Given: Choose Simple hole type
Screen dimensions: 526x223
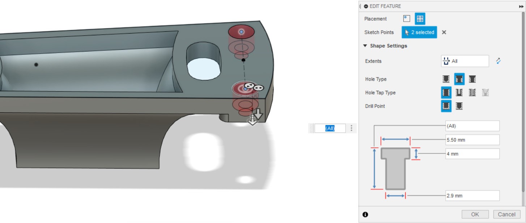Looking at the screenshot, I should pos(446,79).
